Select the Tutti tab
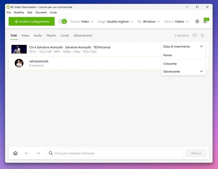 click(14, 36)
